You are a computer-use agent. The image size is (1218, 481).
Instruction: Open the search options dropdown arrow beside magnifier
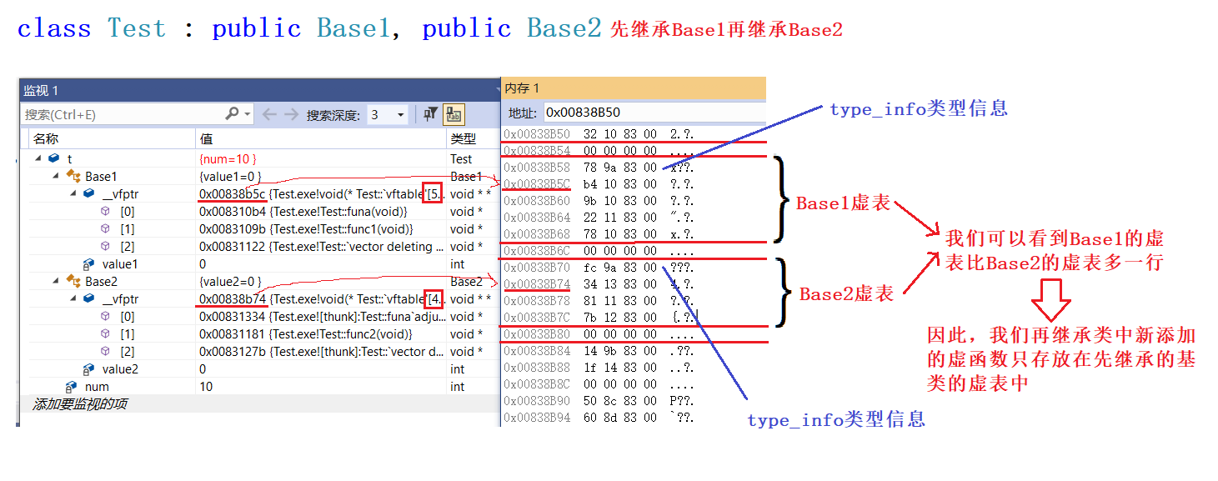click(248, 114)
